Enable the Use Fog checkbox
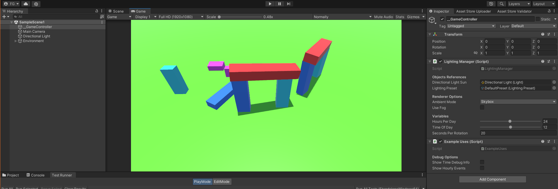The image size is (558, 189). [482, 107]
